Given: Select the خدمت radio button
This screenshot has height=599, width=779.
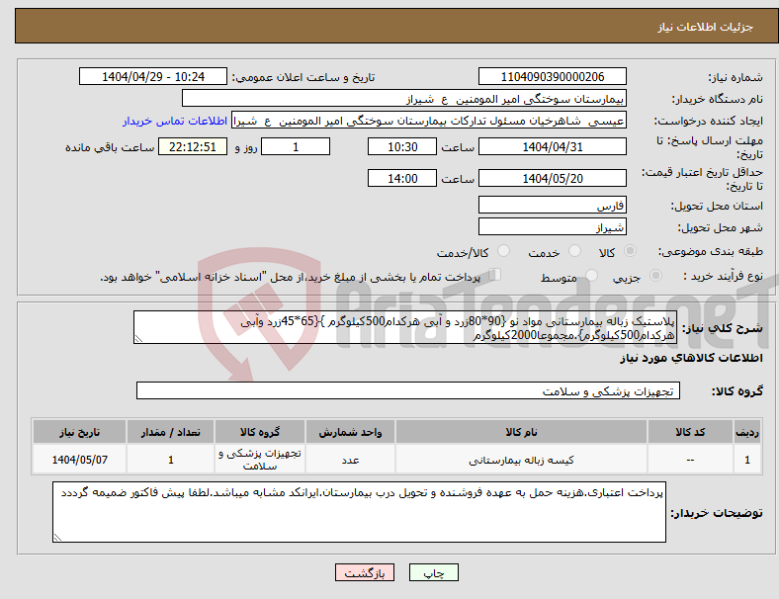Looking at the screenshot, I should 574,251.
